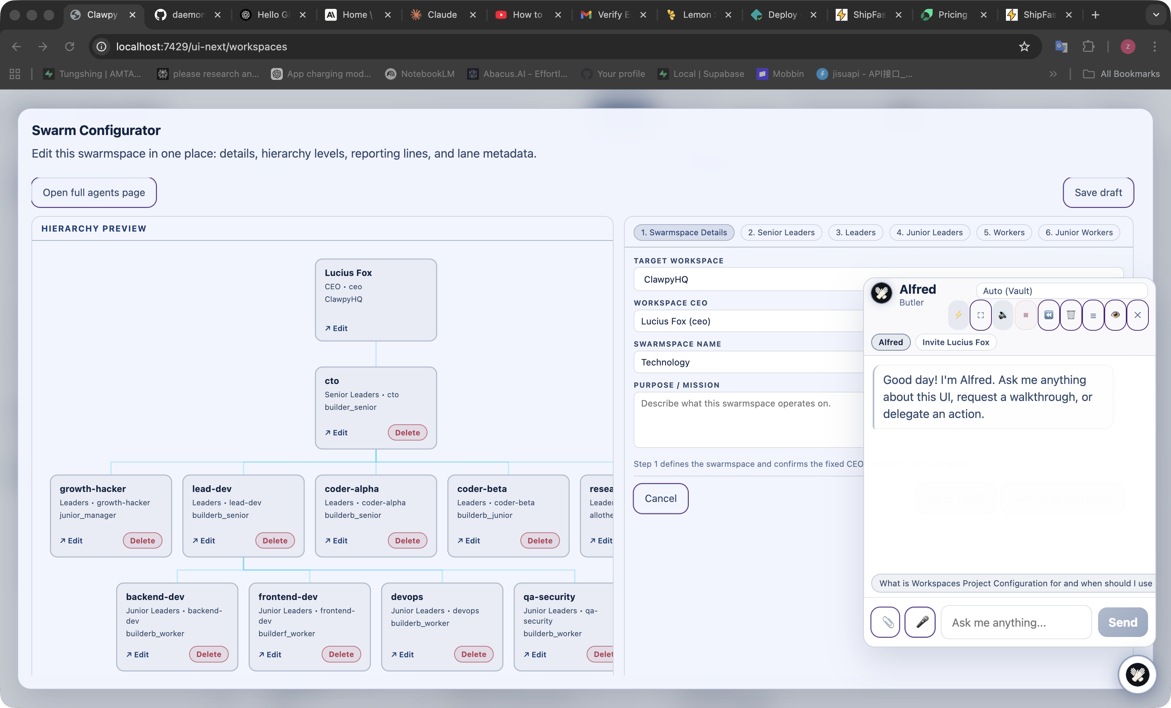Open full agents page
Image resolution: width=1171 pixels, height=708 pixels.
[94, 192]
